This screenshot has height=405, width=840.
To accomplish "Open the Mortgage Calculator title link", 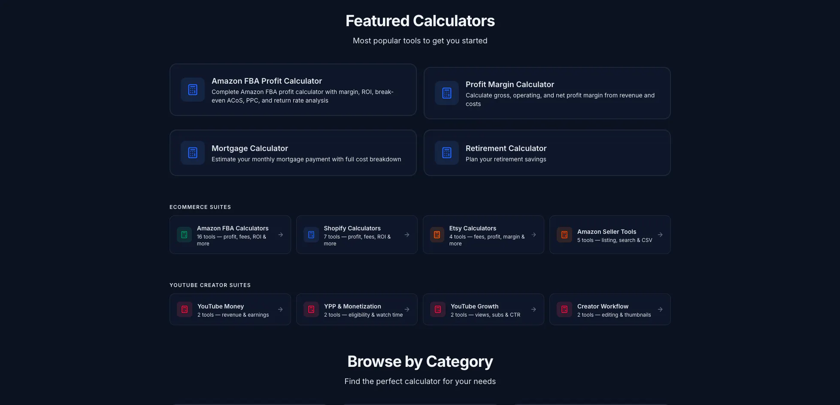I will click(x=250, y=148).
